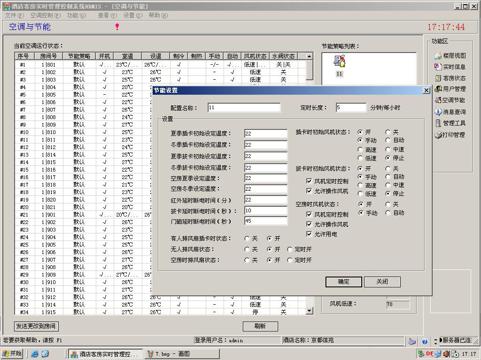The height and width of the screenshot is (360, 481).
Task: Select energy strategy icon labeled 11
Action: 340,61
